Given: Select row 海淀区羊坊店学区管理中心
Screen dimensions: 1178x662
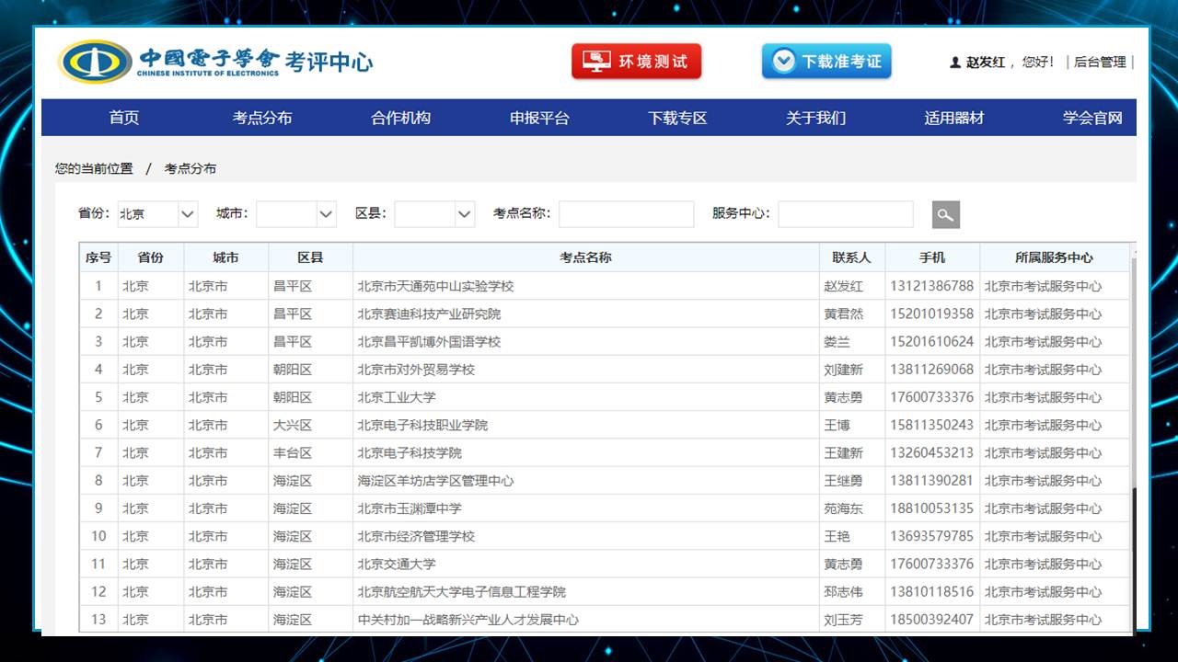Looking at the screenshot, I should (x=605, y=480).
